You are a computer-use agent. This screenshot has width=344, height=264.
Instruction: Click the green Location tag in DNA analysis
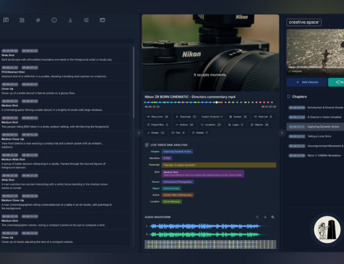point(172,201)
